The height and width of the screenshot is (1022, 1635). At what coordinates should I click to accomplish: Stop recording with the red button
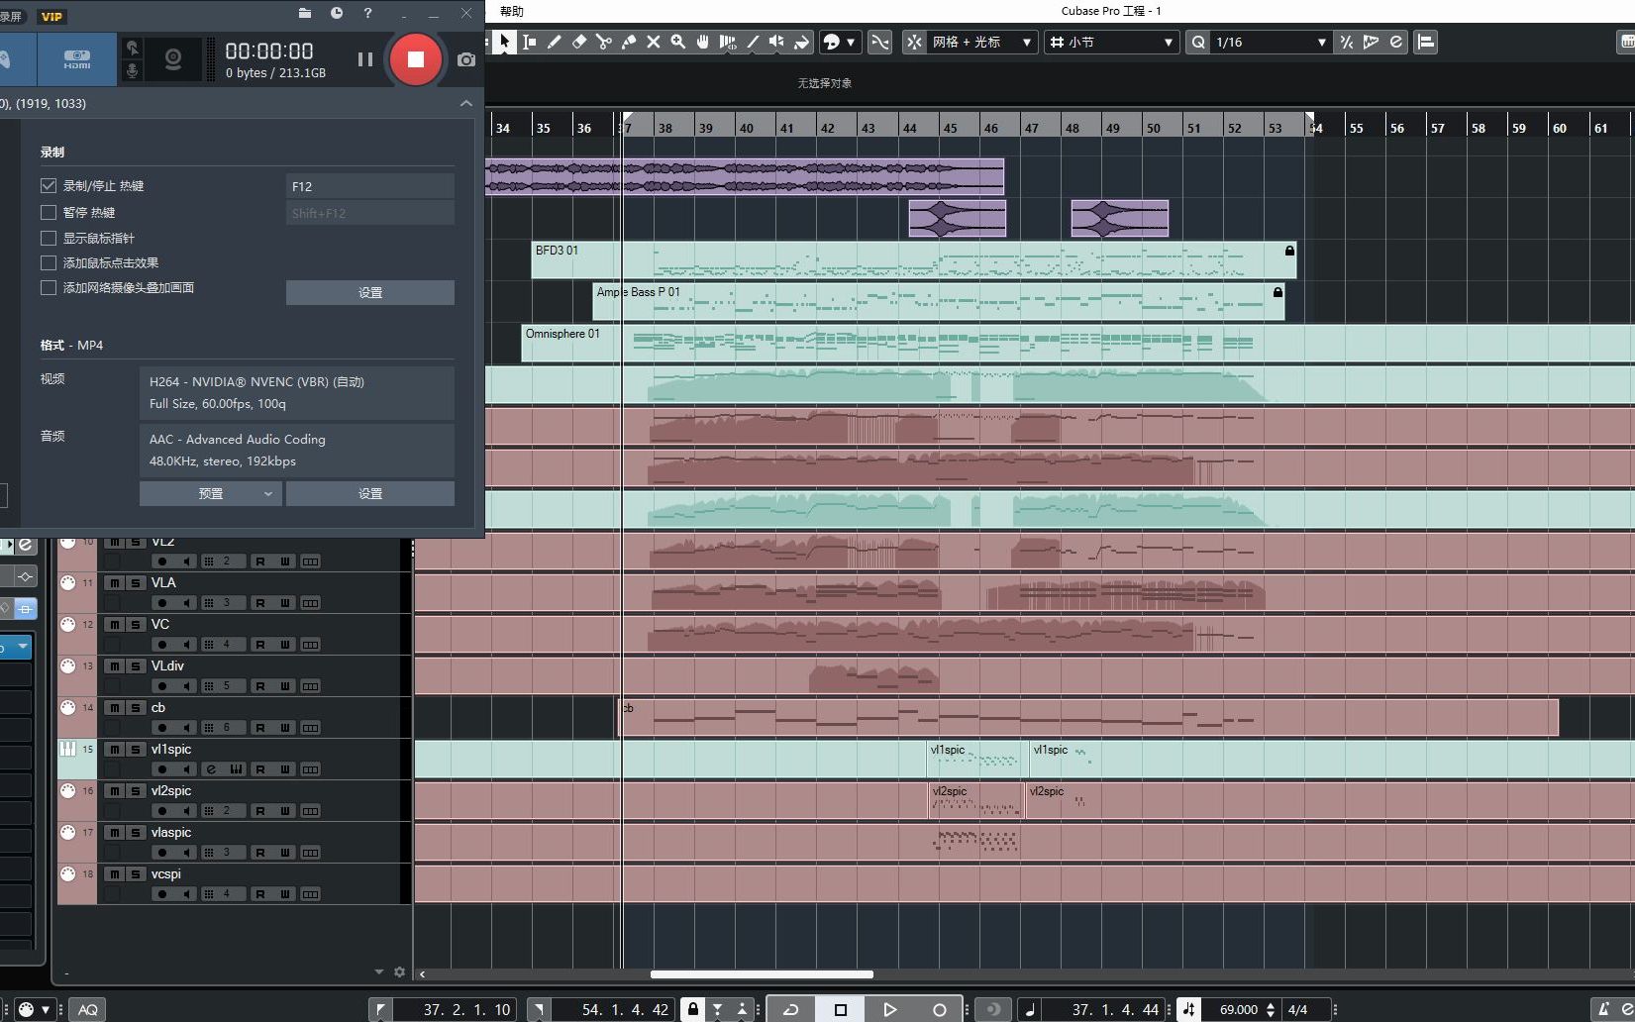416,59
